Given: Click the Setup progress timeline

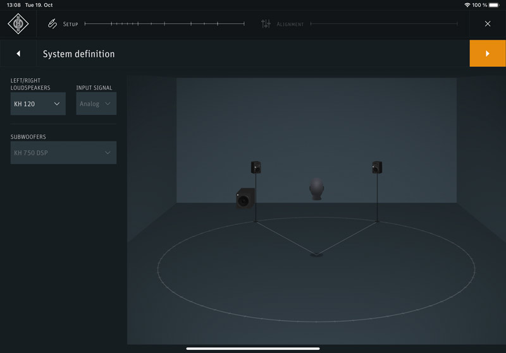Looking at the screenshot, I should (x=164, y=24).
